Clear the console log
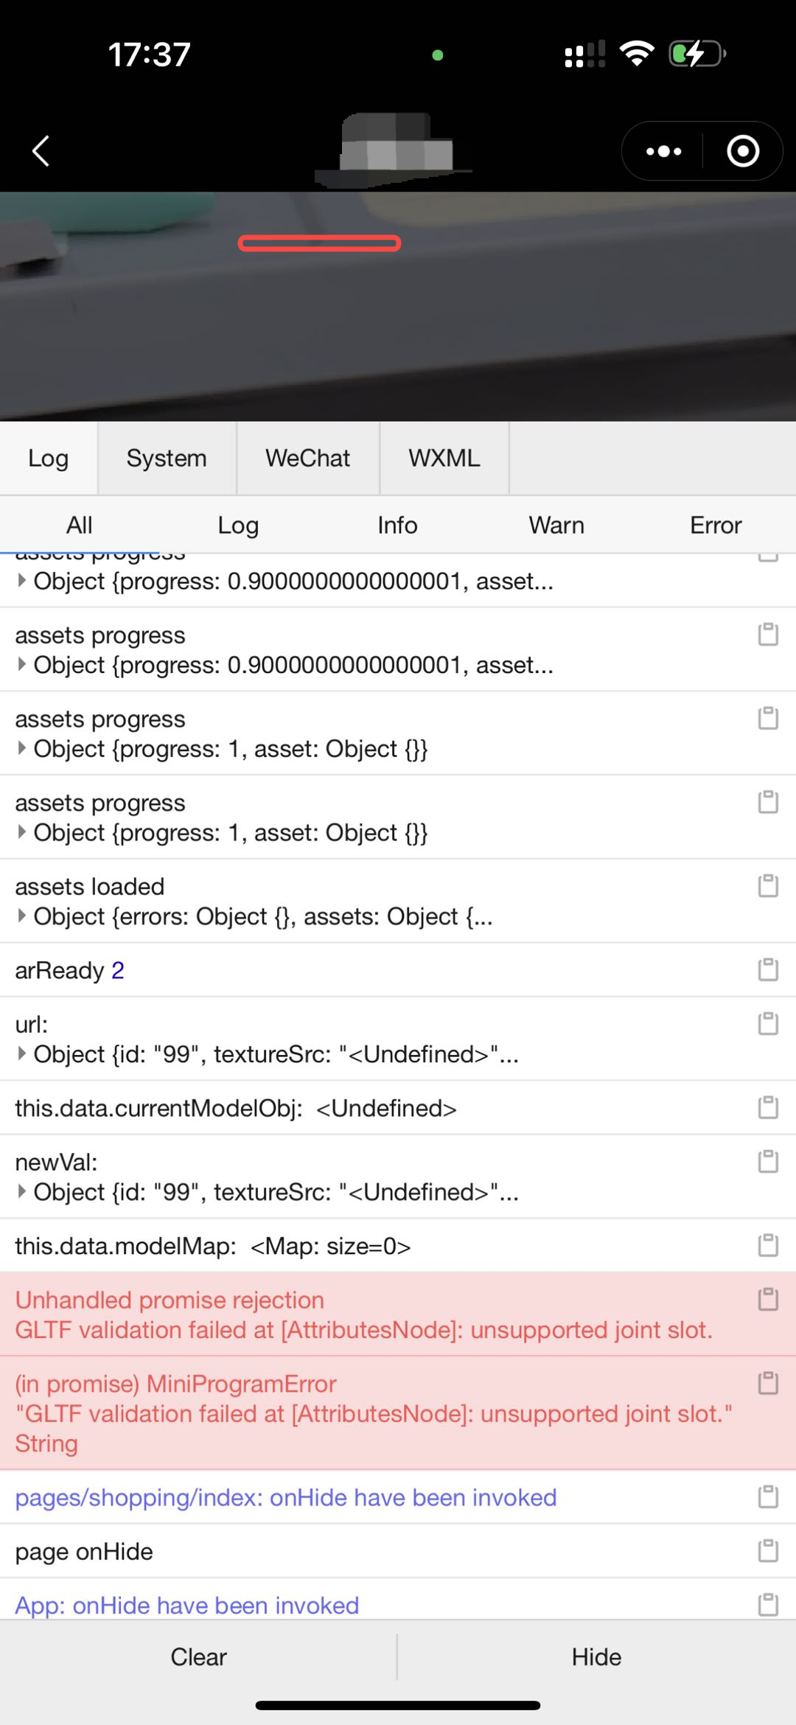796x1725 pixels. click(198, 1656)
